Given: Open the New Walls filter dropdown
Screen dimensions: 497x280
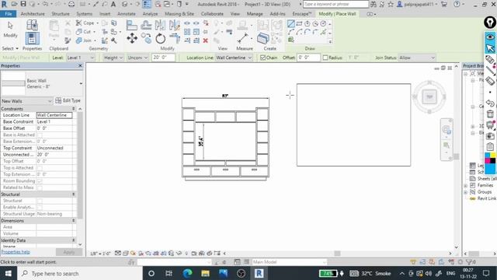Looking at the screenshot, I should (x=26, y=101).
